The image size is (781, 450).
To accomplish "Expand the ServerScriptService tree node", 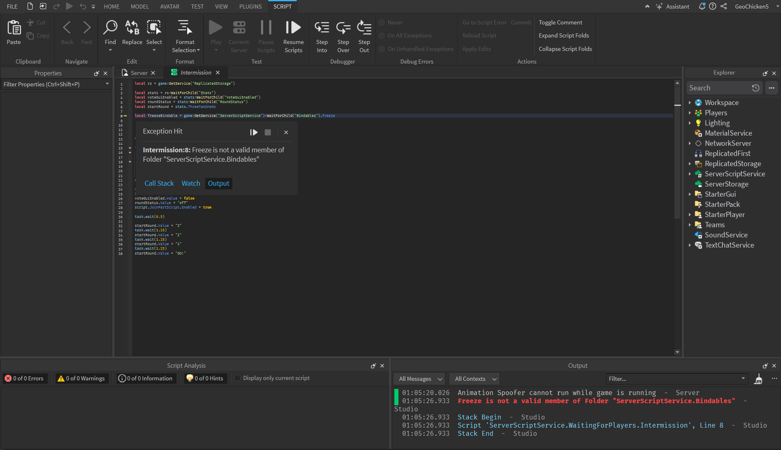I will pyautogui.click(x=689, y=174).
